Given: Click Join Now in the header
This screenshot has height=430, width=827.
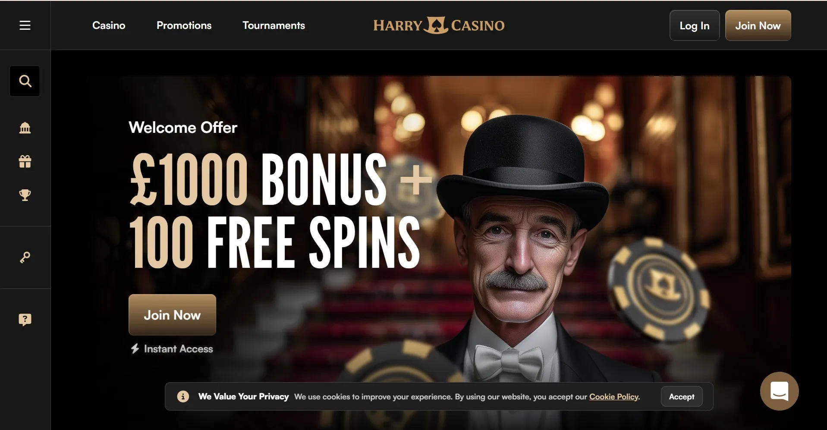Looking at the screenshot, I should [x=758, y=25].
